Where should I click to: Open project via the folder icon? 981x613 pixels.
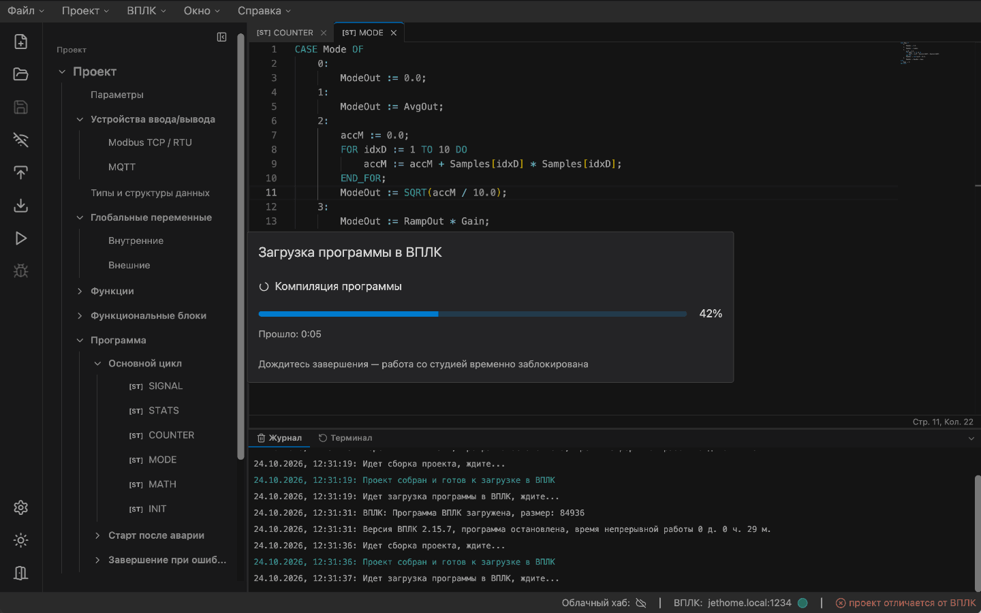(21, 74)
